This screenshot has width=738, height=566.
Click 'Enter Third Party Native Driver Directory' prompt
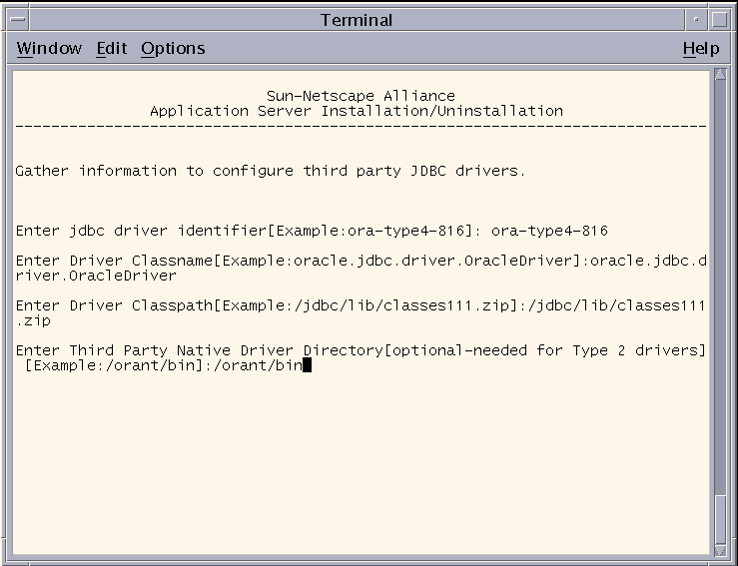200,350
